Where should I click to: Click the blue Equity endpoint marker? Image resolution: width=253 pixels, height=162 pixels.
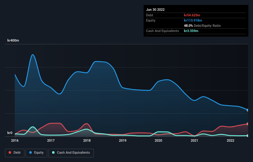click(x=248, y=110)
